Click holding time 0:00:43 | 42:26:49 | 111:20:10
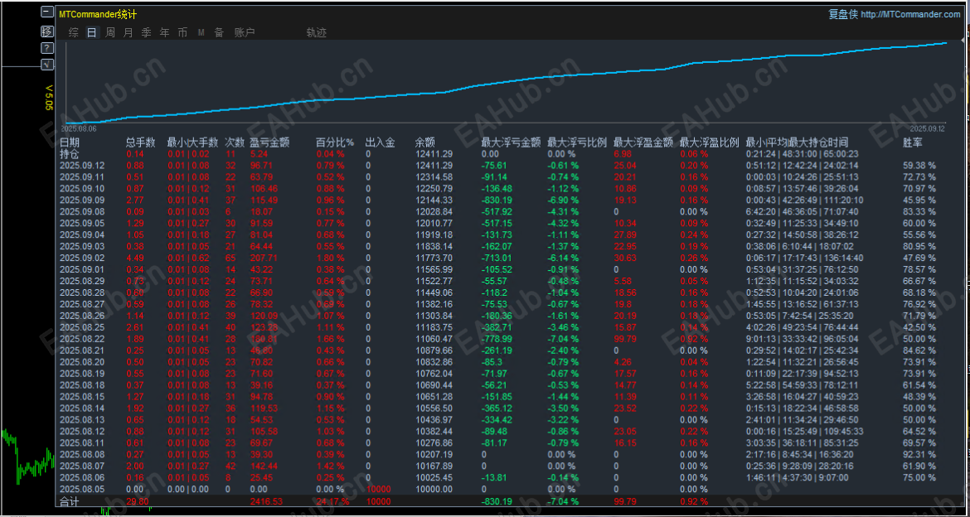Viewport: 970px width, 517px height. pyautogui.click(x=805, y=201)
